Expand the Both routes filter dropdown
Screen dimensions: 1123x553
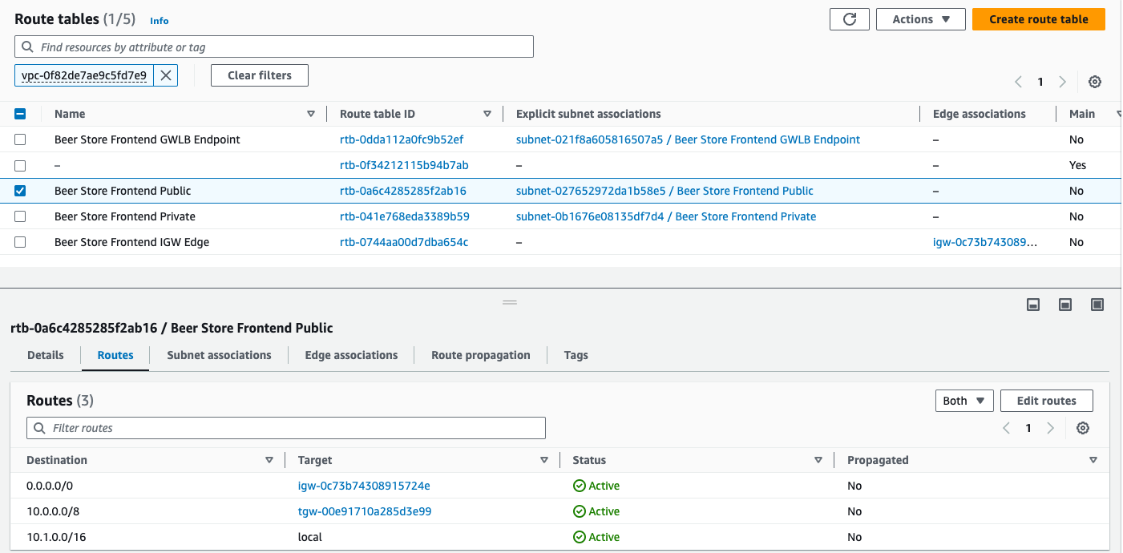point(964,401)
